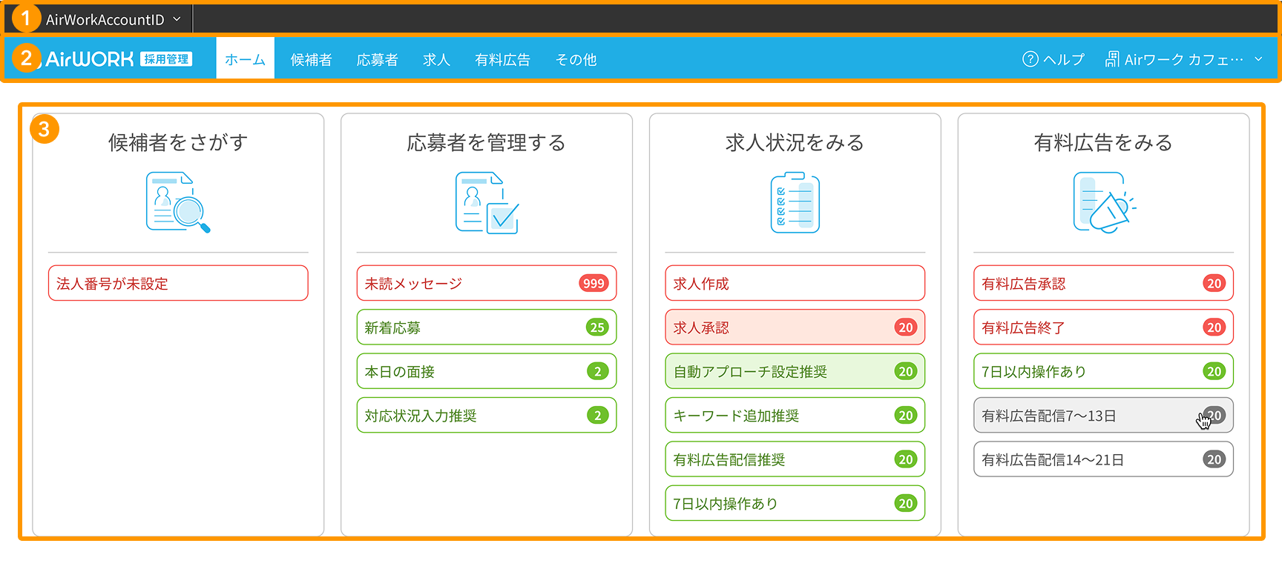Image resolution: width=1282 pixels, height=569 pixels.
Task: Open the 応募者 menu tab
Action: click(x=377, y=59)
